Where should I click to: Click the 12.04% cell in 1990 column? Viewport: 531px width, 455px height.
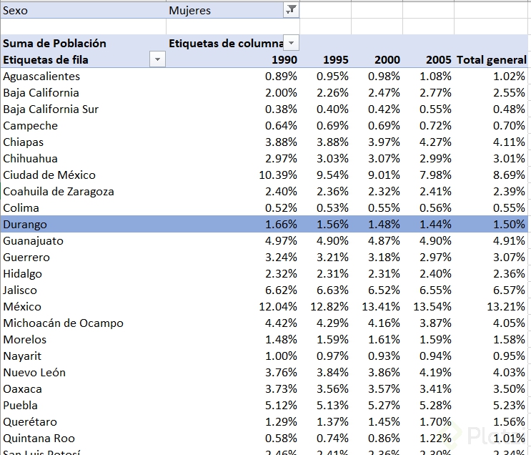[x=278, y=307]
